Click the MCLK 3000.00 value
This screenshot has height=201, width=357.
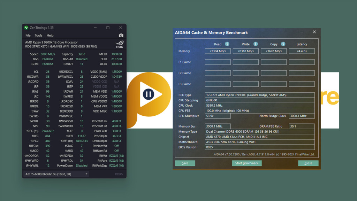(116, 54)
